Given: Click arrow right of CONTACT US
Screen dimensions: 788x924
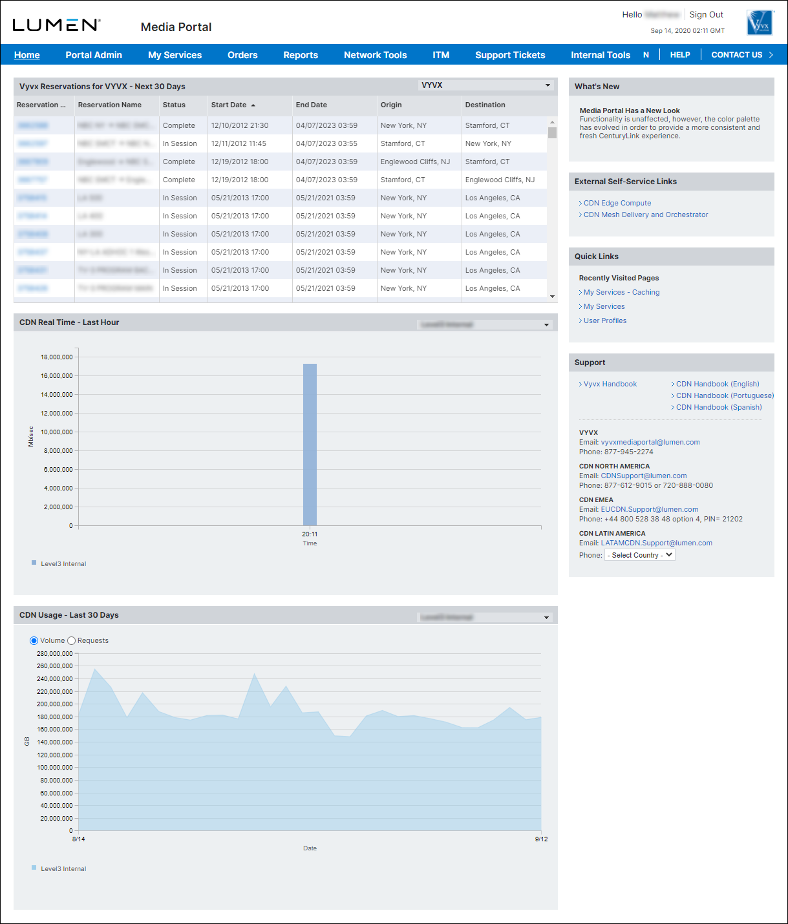Looking at the screenshot, I should [x=771, y=55].
